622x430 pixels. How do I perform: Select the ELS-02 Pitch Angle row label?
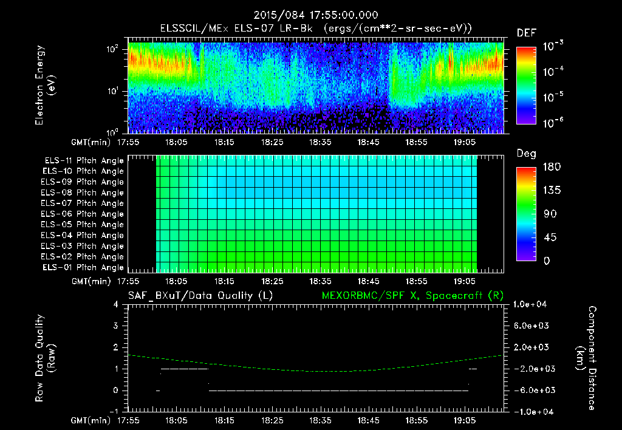point(82,257)
